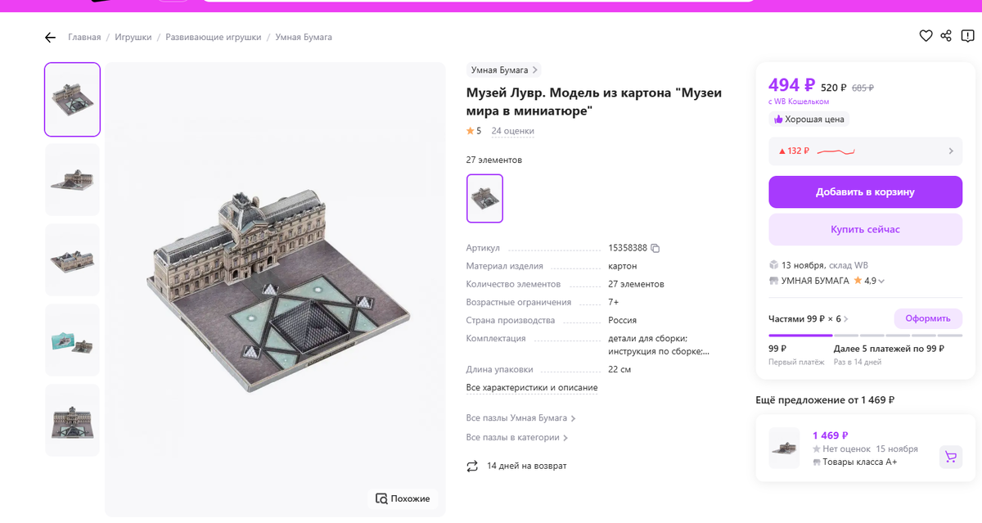Report a problem via exclamation icon
The height and width of the screenshot is (523, 982).
(968, 36)
